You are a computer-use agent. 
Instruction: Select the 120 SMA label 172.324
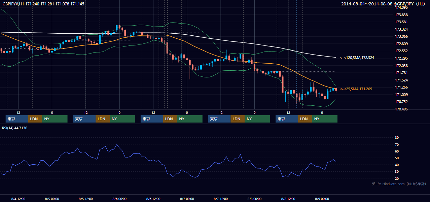[357, 58]
